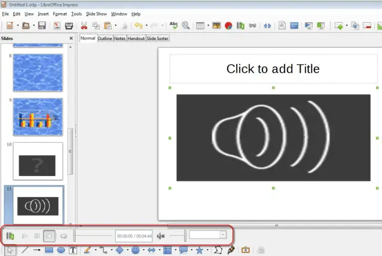Expand the Curve tool dropdown arrow
This screenshot has width=382, height=256.
click(96, 250)
